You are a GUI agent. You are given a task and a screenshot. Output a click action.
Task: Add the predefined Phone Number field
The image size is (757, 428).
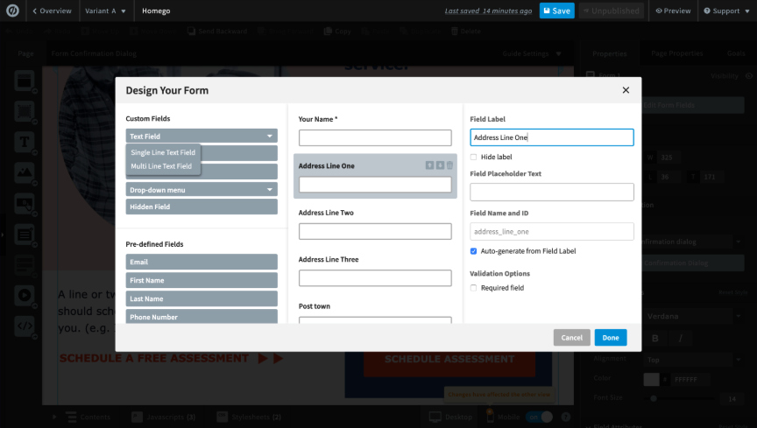202,317
